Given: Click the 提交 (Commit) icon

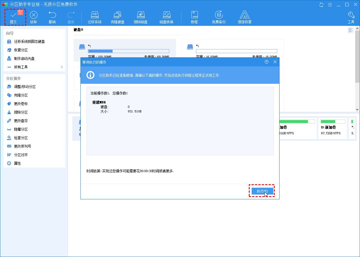Looking at the screenshot, I should [x=13, y=17].
